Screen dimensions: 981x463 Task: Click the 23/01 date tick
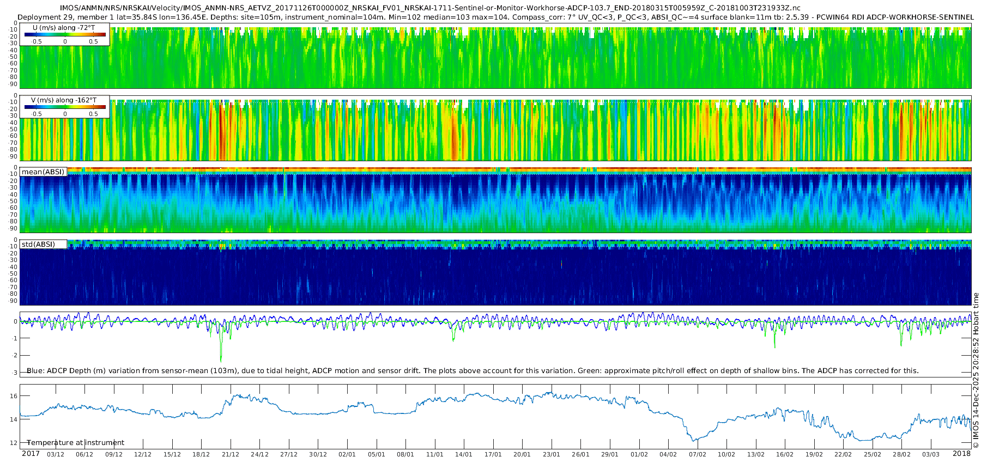click(x=552, y=454)
